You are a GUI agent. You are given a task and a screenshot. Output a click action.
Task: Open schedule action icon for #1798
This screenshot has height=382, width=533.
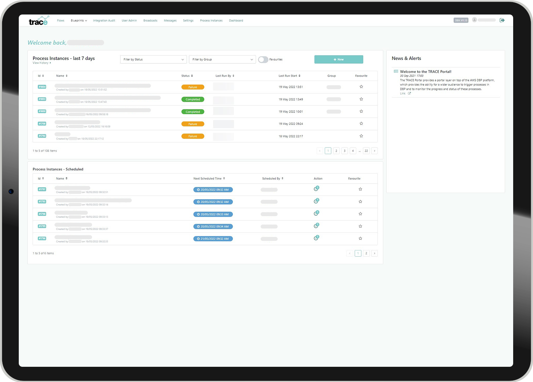[x=316, y=213]
